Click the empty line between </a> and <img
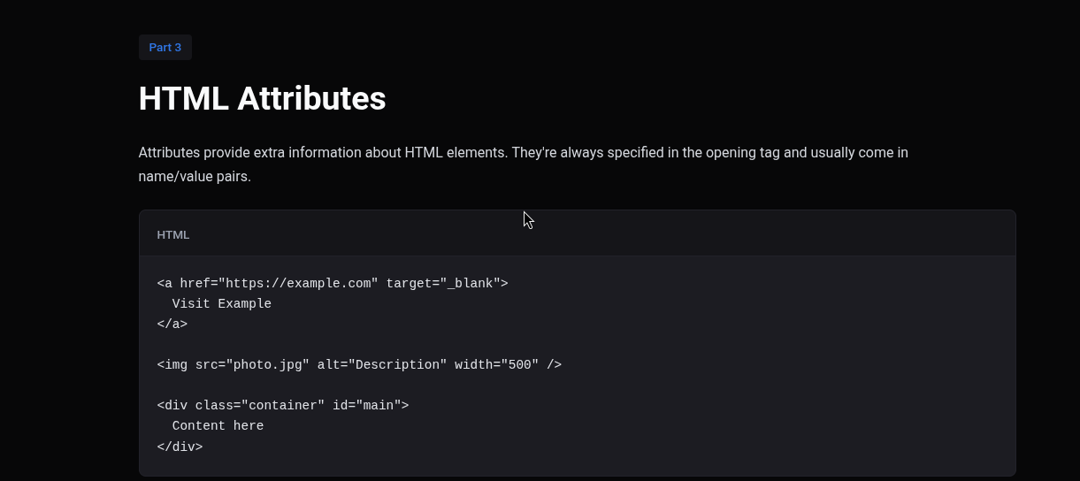The width and height of the screenshot is (1080, 481). point(354,345)
